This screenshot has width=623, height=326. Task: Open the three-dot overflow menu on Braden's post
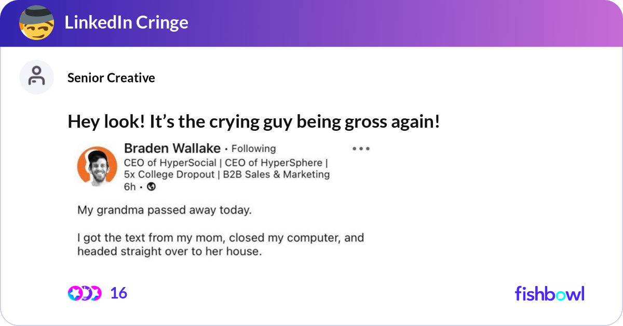tap(361, 148)
